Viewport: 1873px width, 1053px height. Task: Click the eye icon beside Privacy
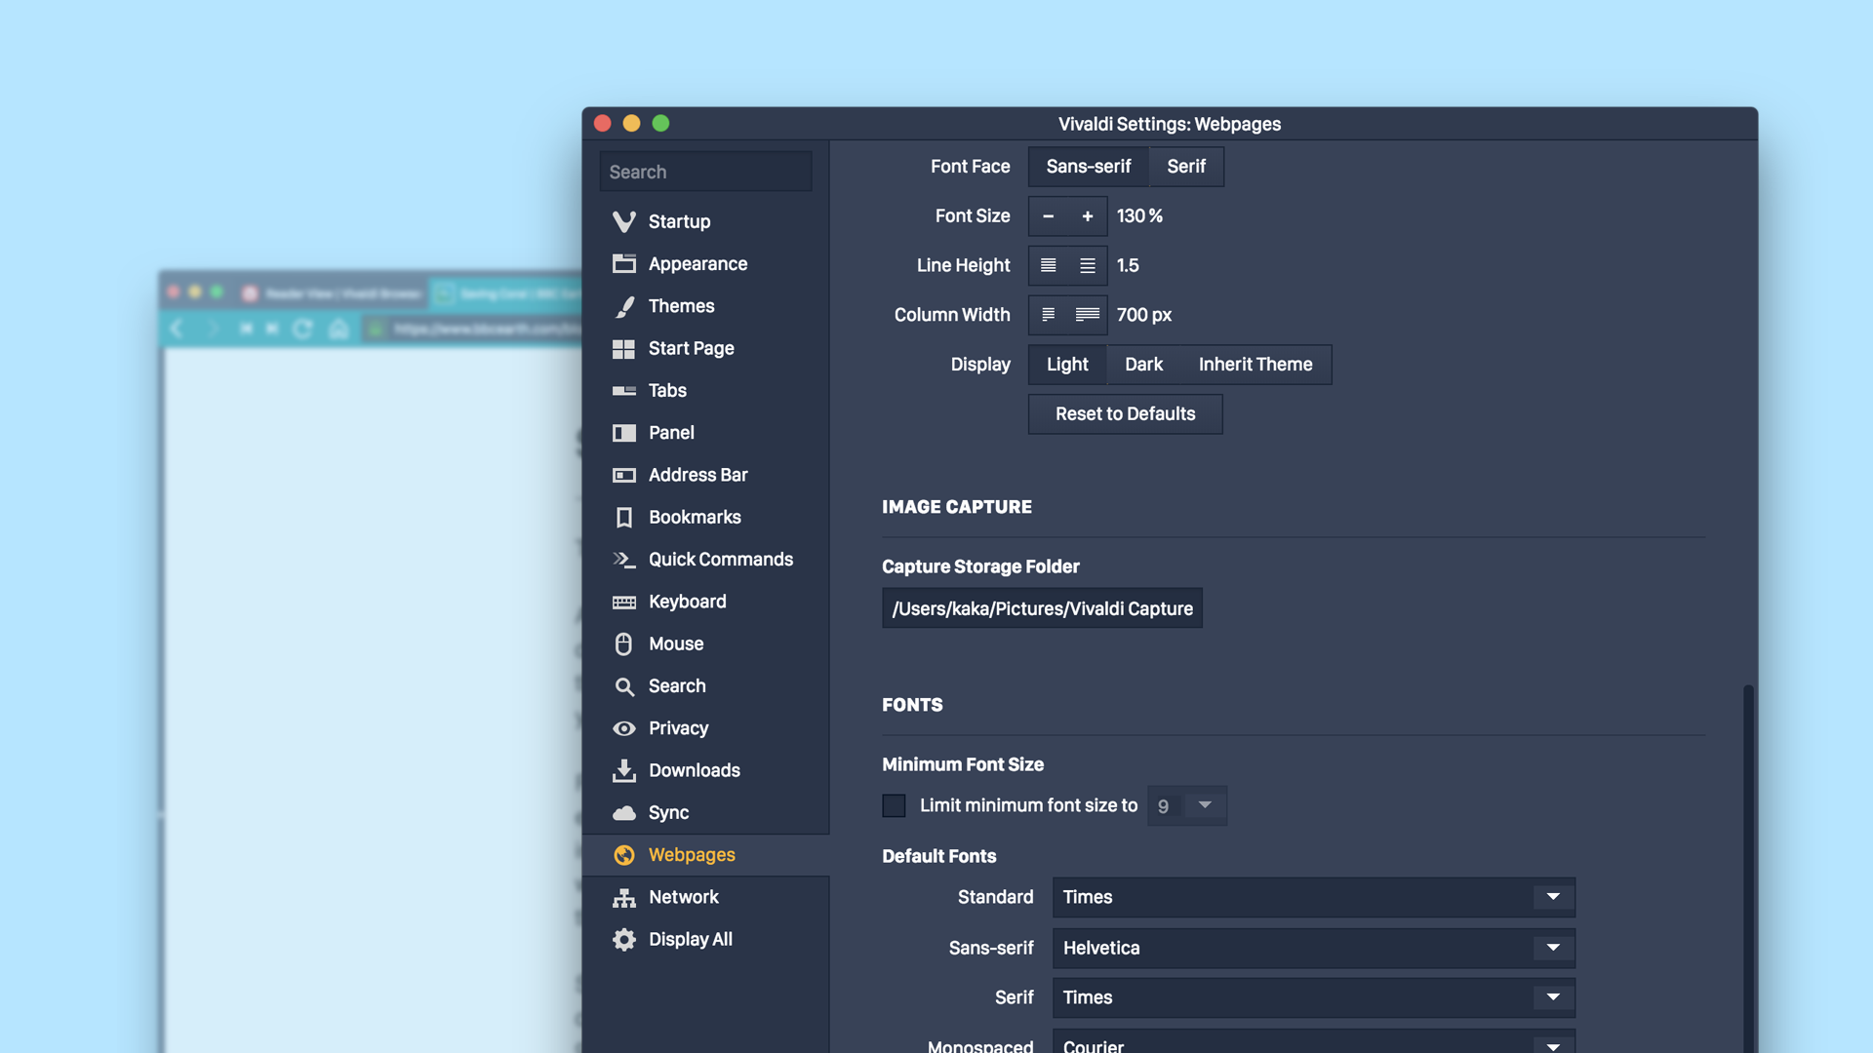tap(624, 728)
